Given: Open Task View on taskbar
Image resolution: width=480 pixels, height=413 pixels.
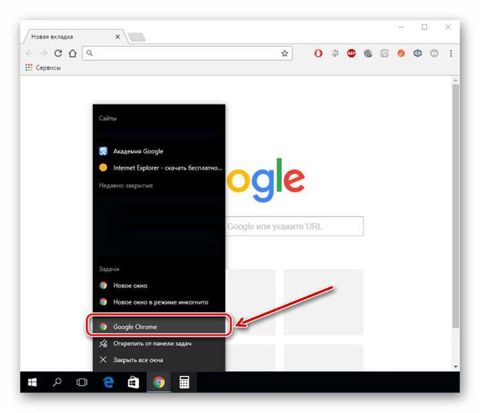Looking at the screenshot, I should 82,382.
